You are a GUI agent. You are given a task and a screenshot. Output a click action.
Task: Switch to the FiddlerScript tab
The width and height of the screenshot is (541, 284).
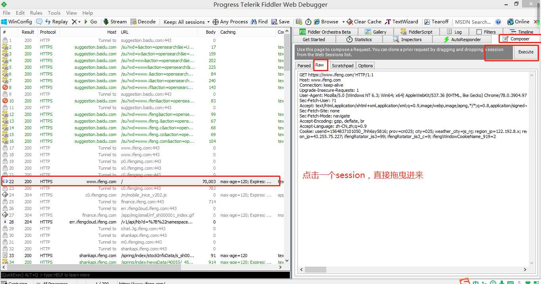(x=416, y=32)
